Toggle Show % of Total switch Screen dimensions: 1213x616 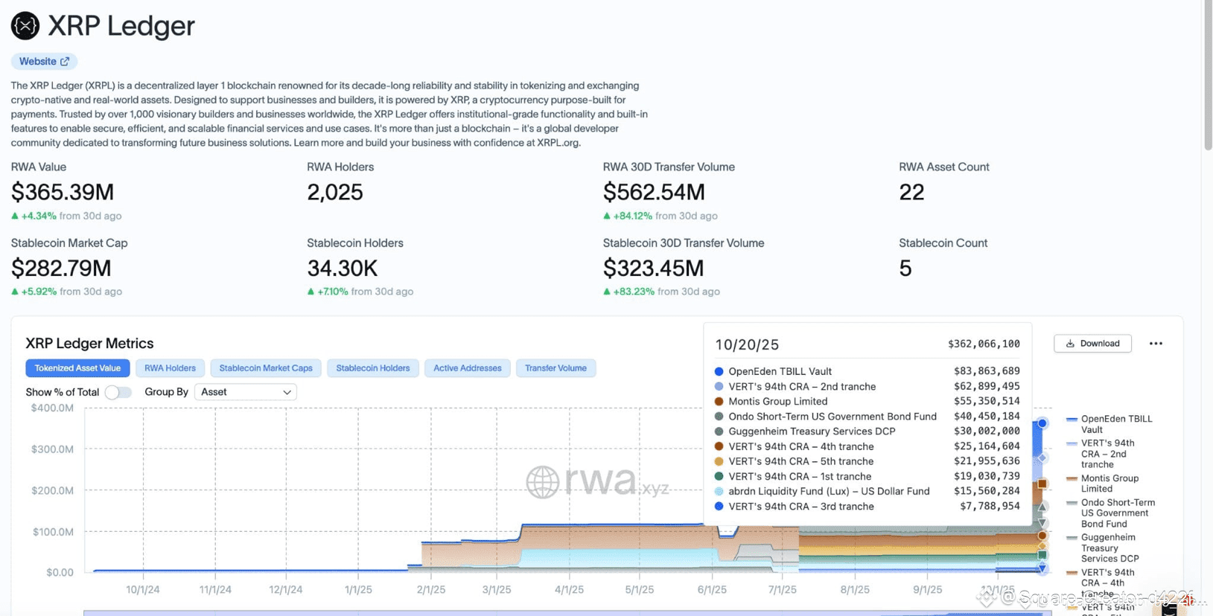point(118,392)
